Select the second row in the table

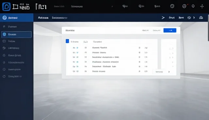click(112, 52)
